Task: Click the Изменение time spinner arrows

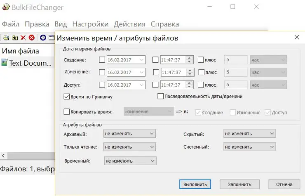Action: [190, 72]
